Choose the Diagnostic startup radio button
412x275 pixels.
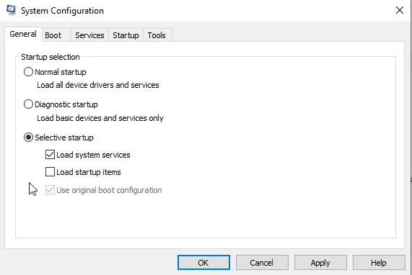point(28,104)
